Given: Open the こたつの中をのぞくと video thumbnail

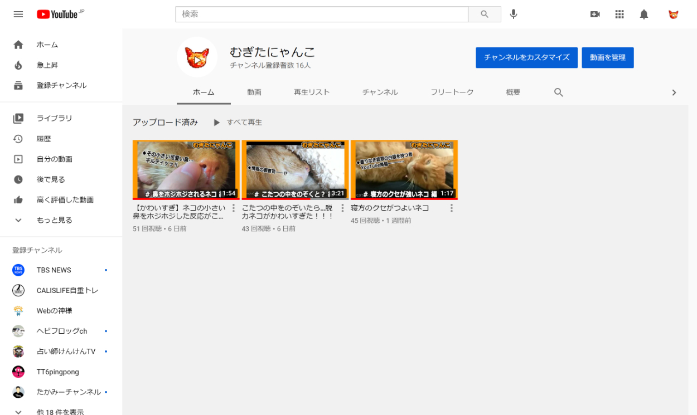Looking at the screenshot, I should [x=295, y=169].
